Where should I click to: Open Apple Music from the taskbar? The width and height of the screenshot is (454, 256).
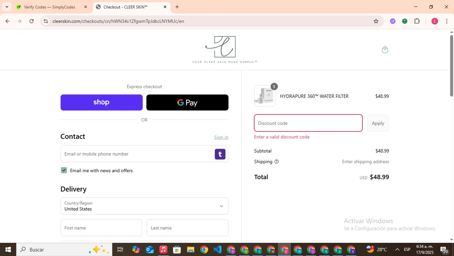[x=163, y=250]
